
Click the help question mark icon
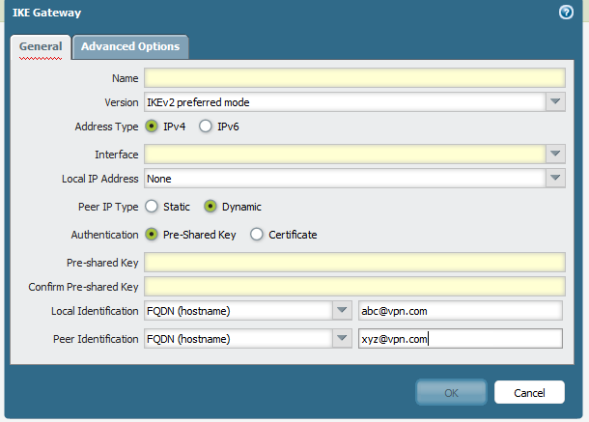(566, 13)
